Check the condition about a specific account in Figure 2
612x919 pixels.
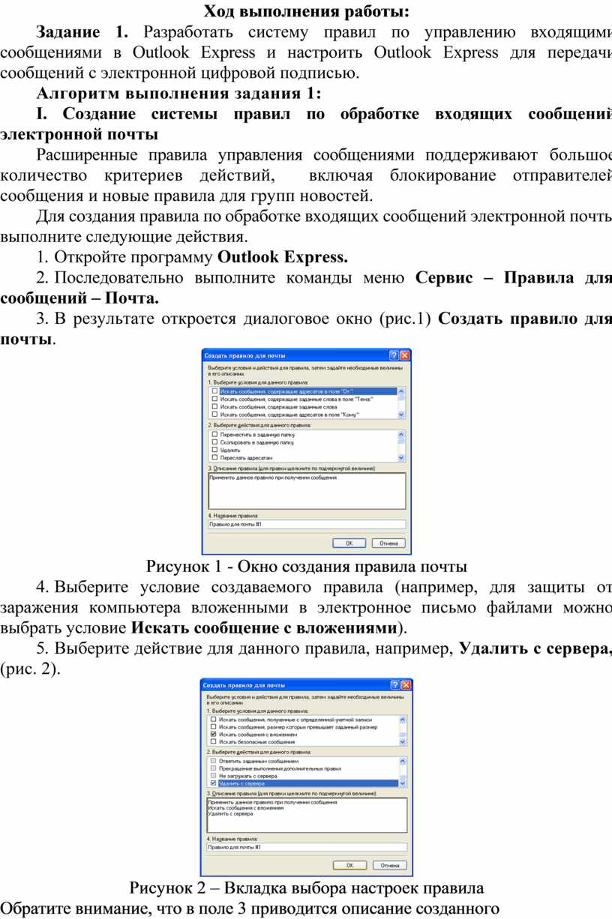214,720
